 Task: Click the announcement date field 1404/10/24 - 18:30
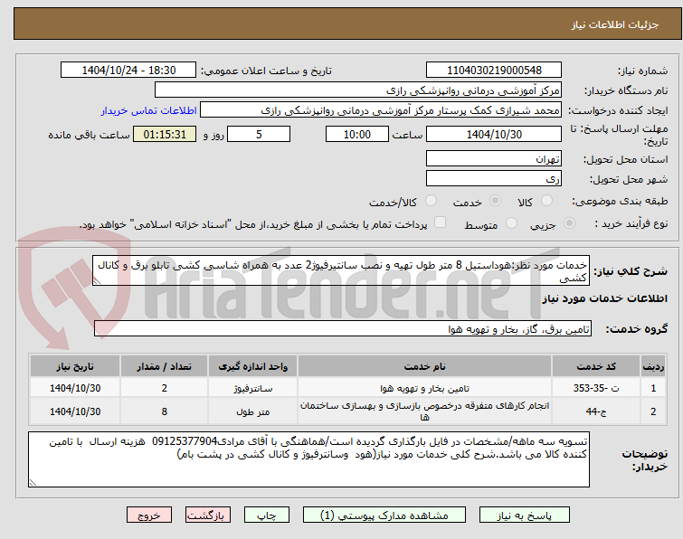[128, 71]
